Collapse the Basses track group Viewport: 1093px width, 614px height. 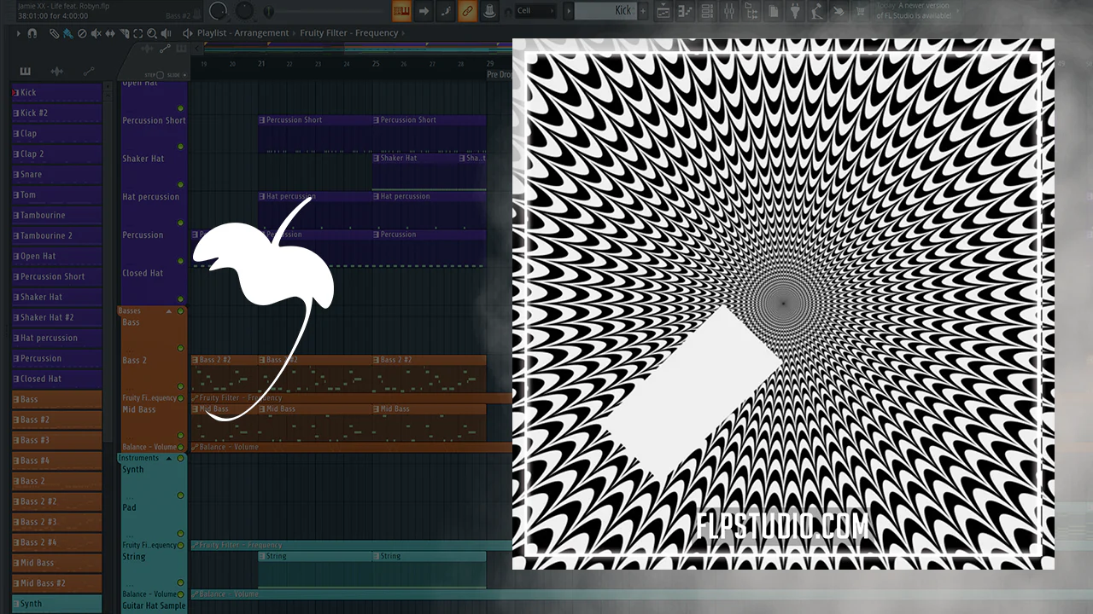click(169, 311)
